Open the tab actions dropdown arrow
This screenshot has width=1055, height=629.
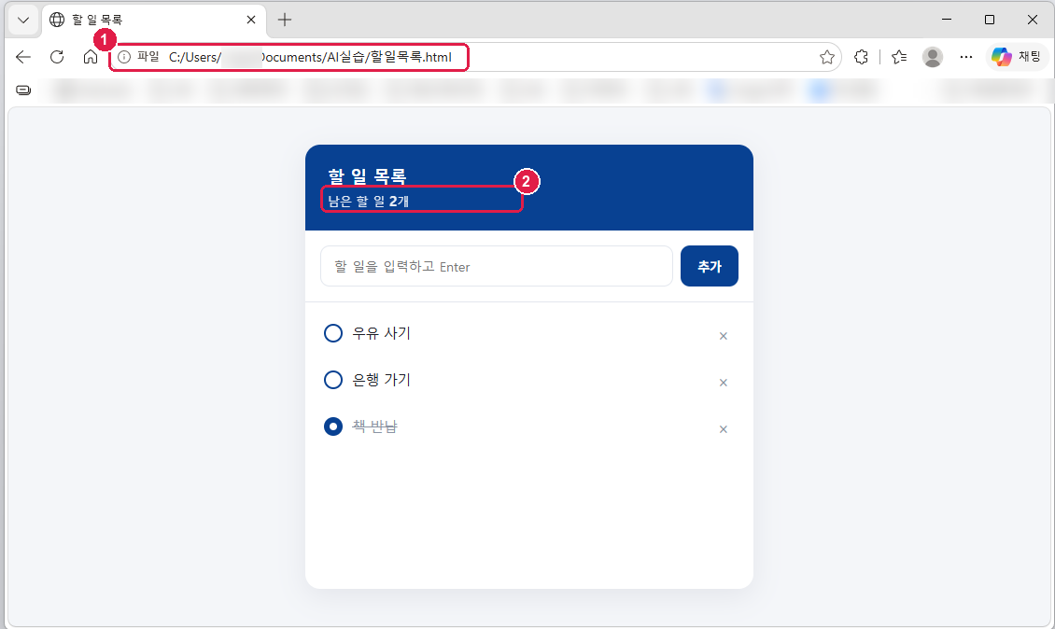23,20
